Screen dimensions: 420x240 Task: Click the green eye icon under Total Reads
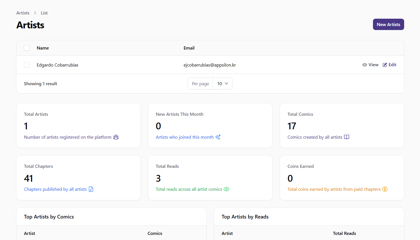[x=226, y=189]
